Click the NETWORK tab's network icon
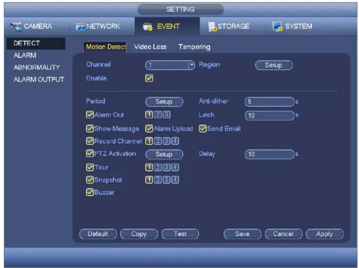The width and height of the screenshot is (359, 268). 80,26
